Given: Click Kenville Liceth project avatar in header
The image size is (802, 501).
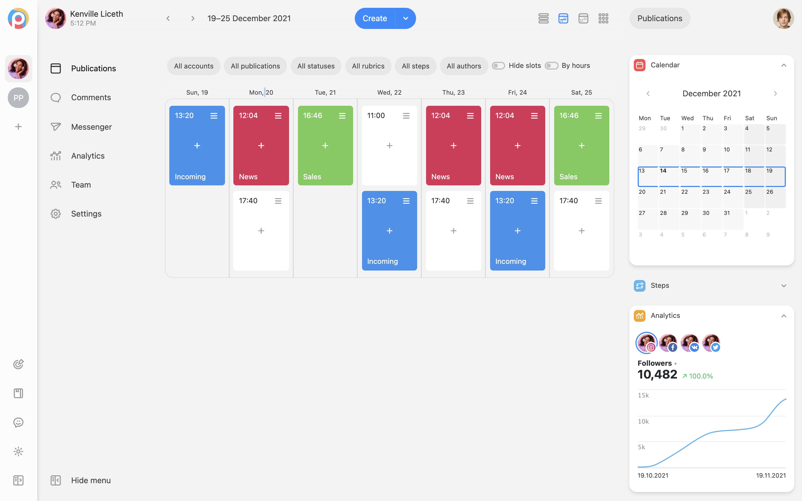Looking at the screenshot, I should pyautogui.click(x=55, y=18).
